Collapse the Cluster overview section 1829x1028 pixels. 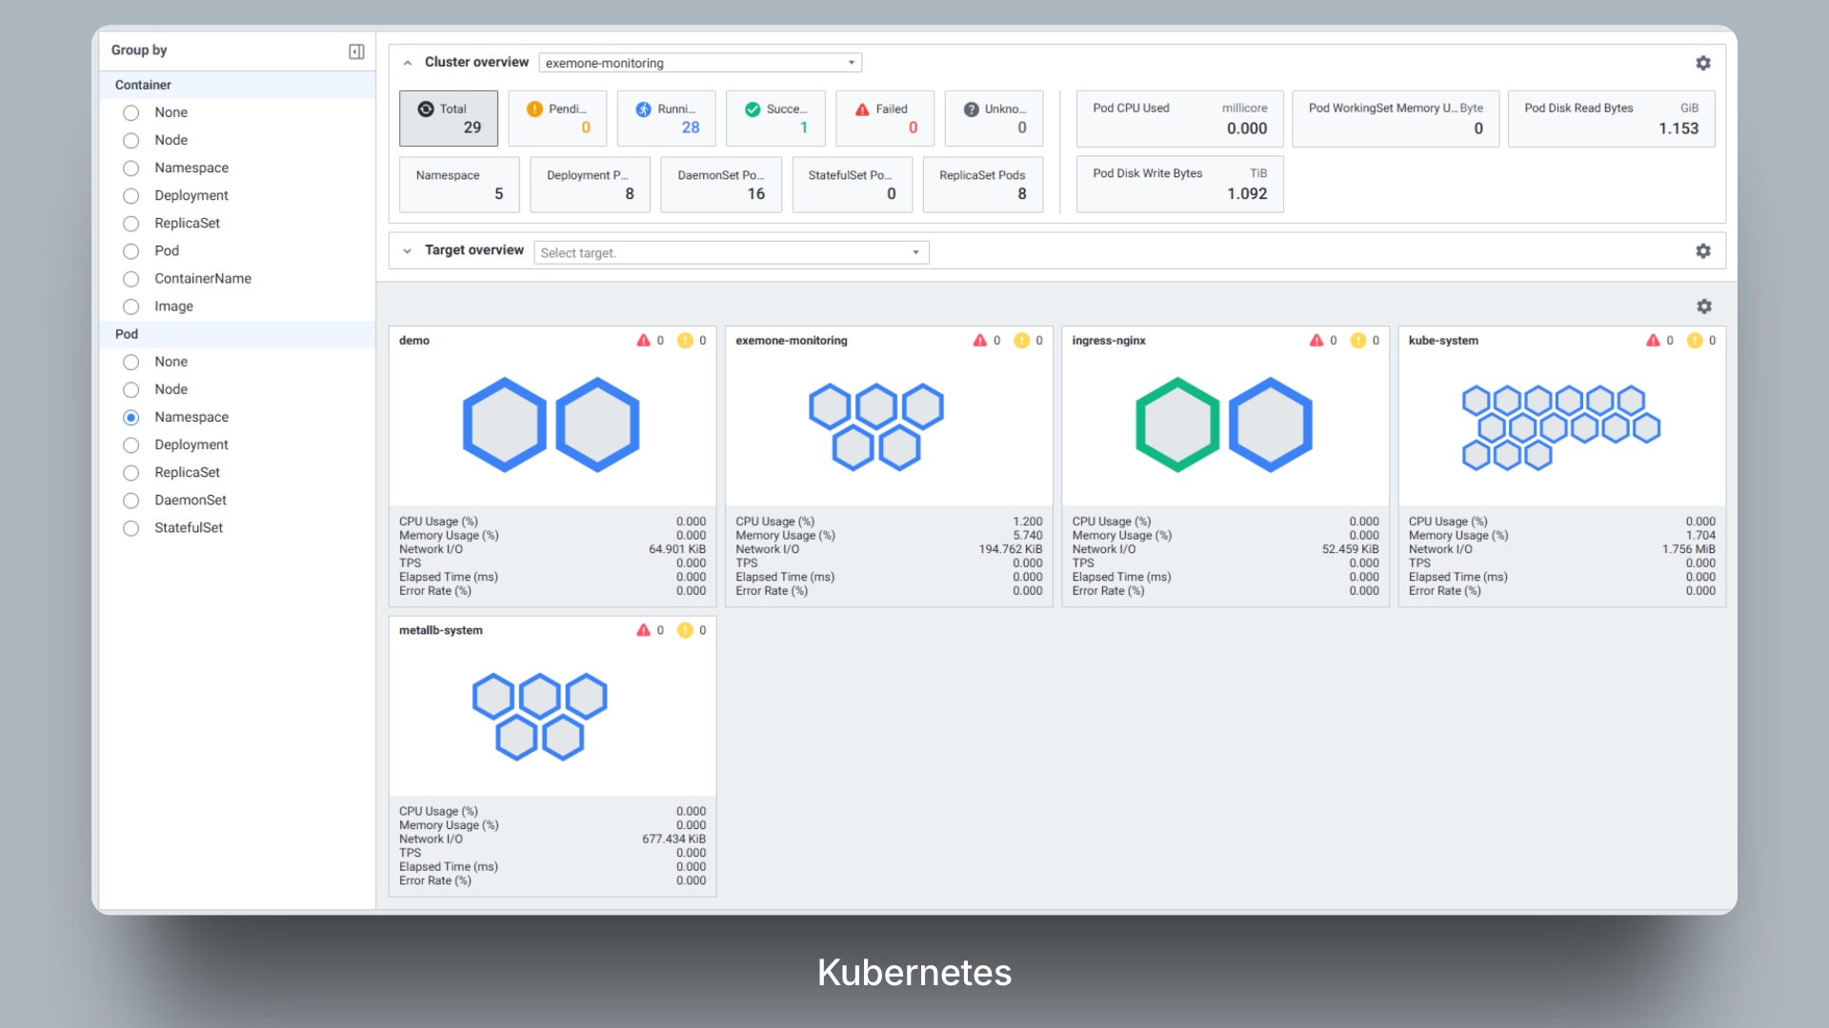408,63
